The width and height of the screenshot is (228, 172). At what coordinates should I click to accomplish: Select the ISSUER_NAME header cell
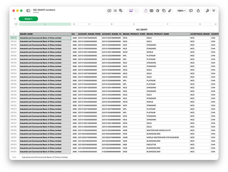point(45,34)
